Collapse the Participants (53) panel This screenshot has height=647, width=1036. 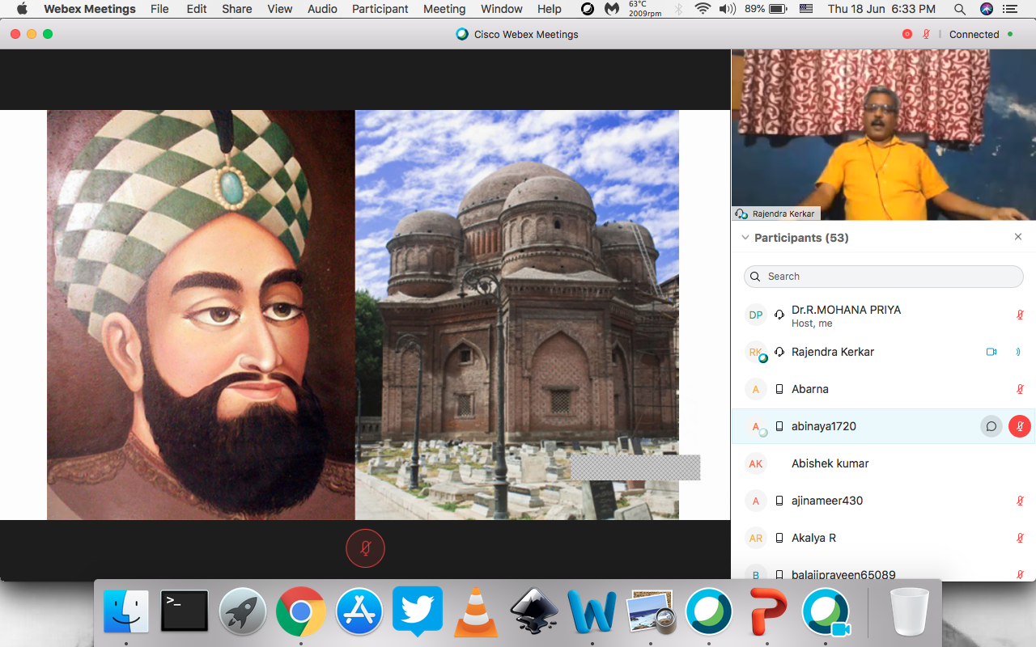pyautogui.click(x=745, y=238)
